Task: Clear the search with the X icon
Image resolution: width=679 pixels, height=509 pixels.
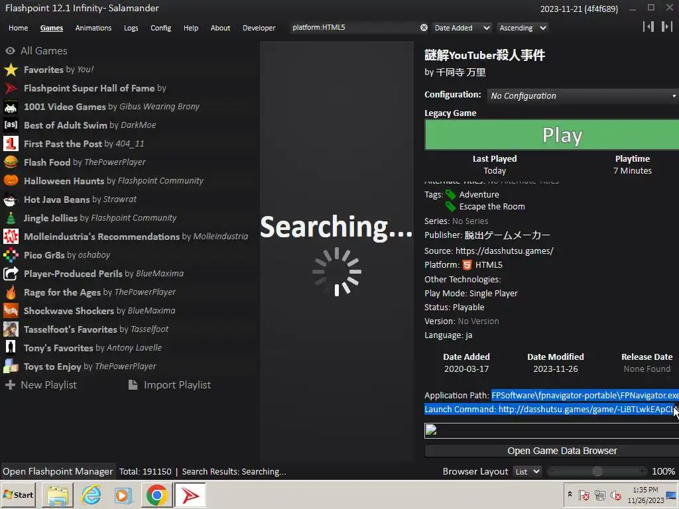Action: pyautogui.click(x=424, y=28)
